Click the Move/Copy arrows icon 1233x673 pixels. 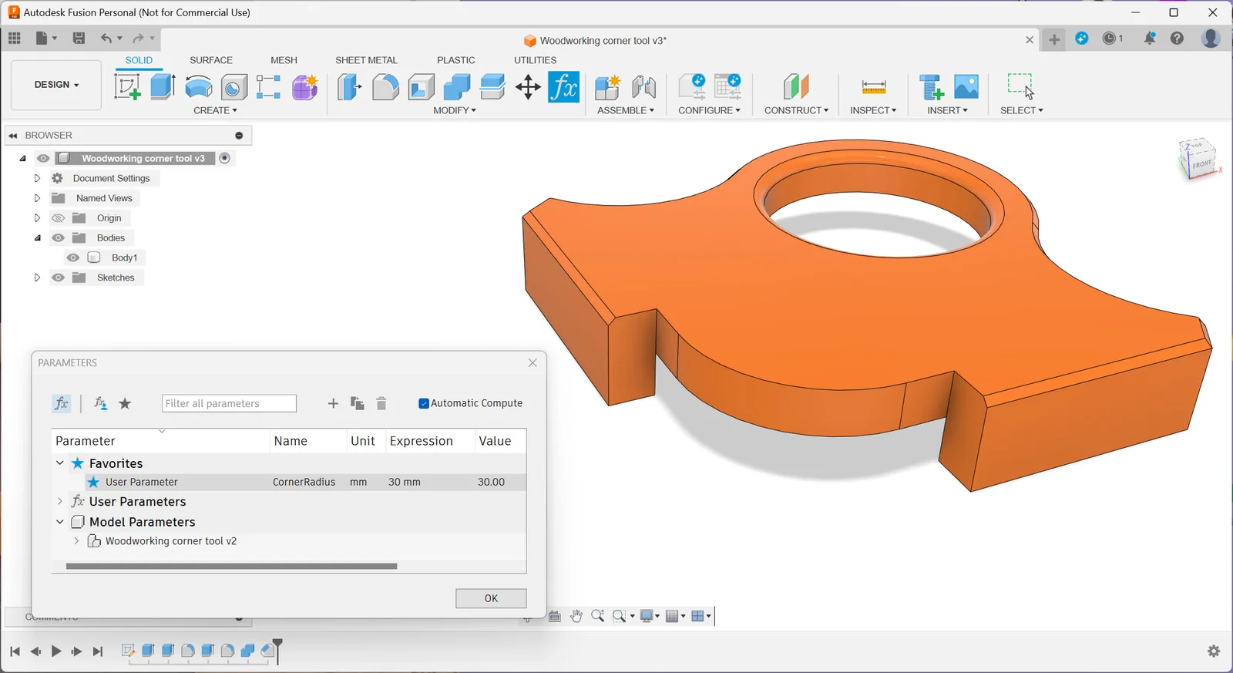528,87
